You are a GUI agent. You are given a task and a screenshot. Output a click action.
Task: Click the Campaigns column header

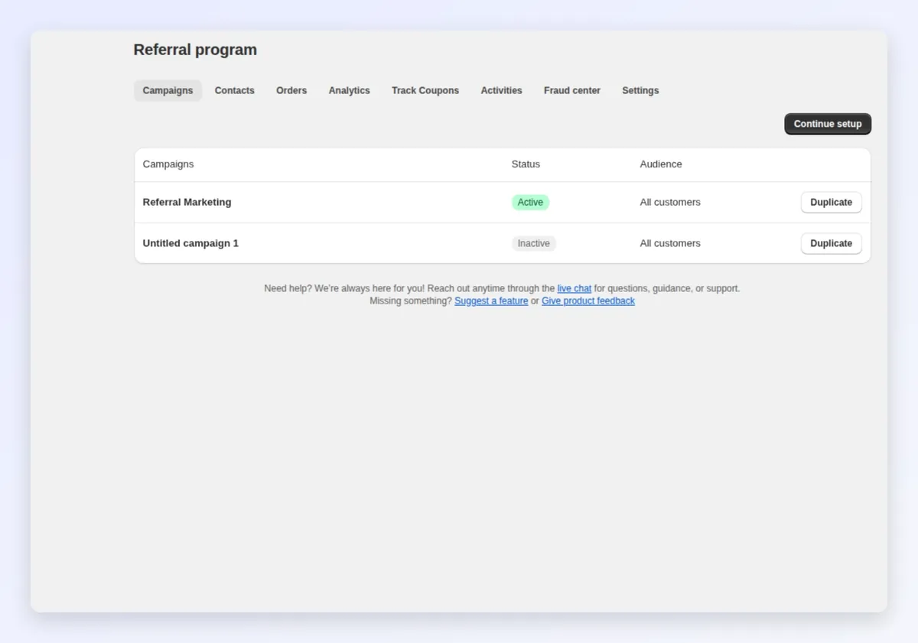[x=168, y=164]
